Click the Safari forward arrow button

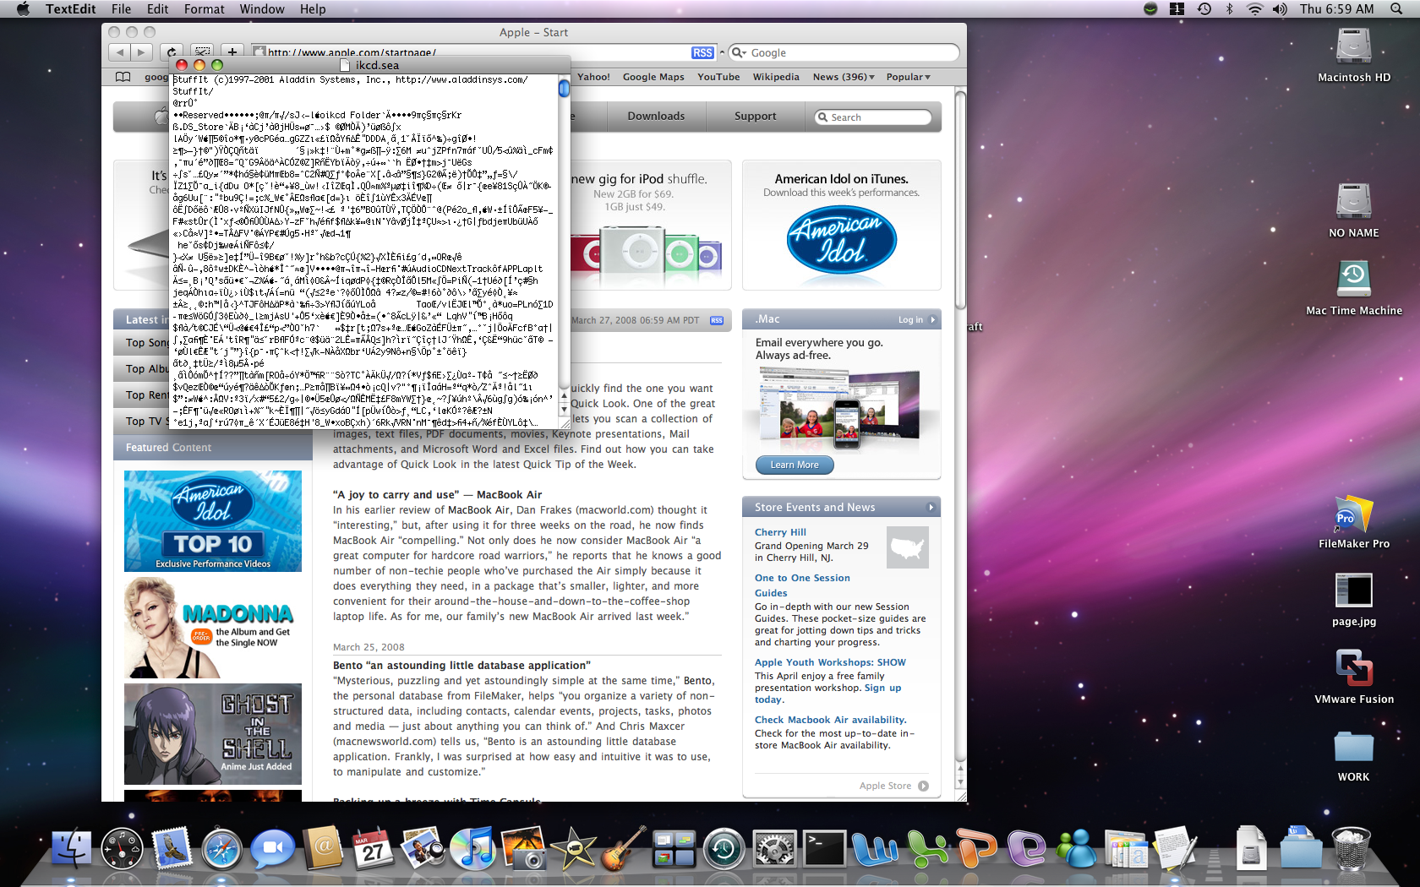point(141,52)
